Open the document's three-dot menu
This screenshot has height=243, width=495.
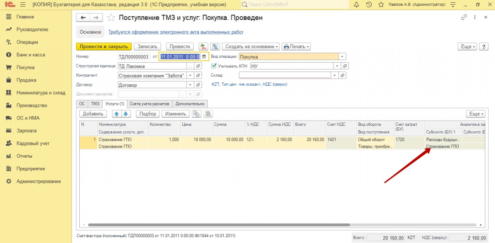(x=475, y=18)
